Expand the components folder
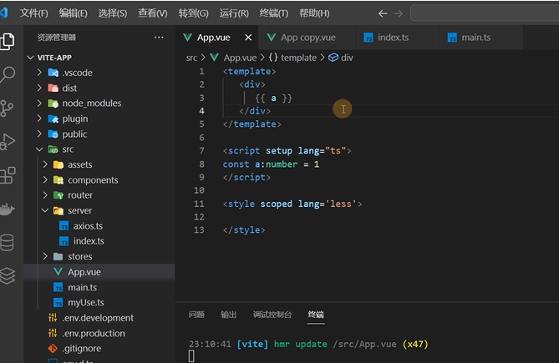Screen dimensions: 559x363 45,180
